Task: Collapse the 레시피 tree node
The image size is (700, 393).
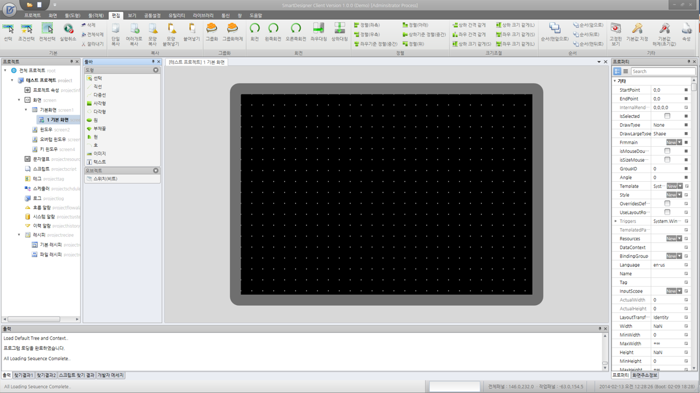Action: pos(19,235)
